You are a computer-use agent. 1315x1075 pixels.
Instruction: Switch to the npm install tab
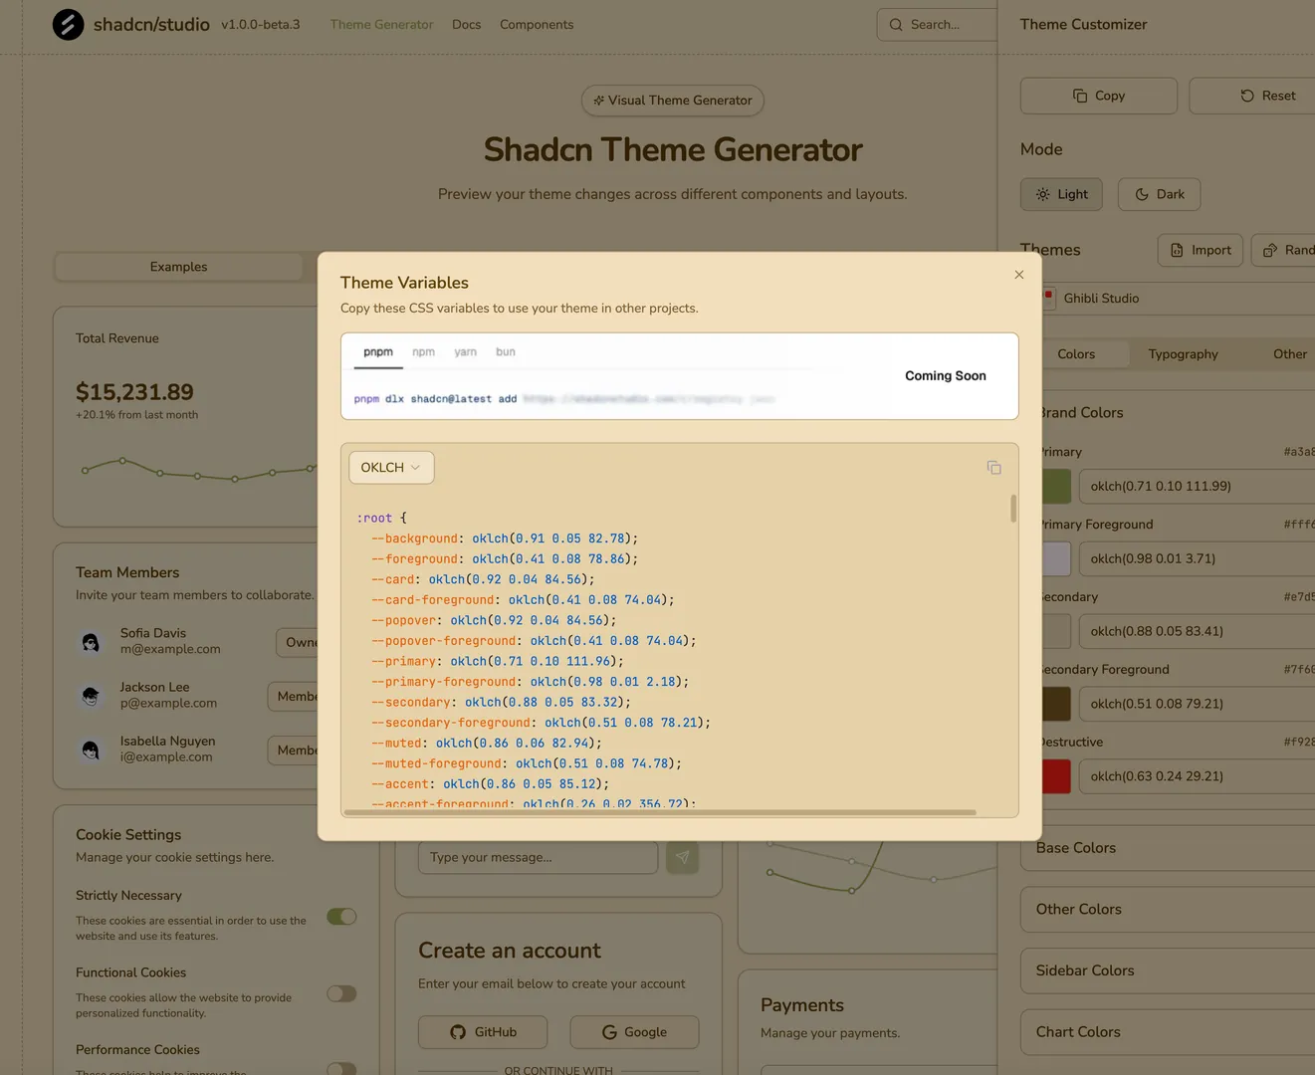424,351
